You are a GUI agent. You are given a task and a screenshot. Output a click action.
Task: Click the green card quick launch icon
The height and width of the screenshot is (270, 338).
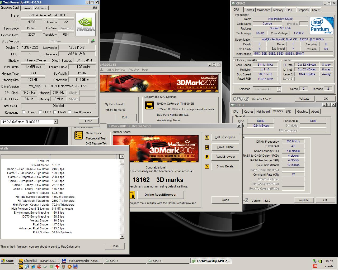(x=51, y=267)
